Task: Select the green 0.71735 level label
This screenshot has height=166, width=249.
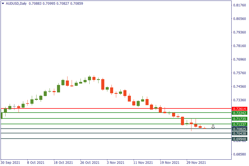Action: 240,119
